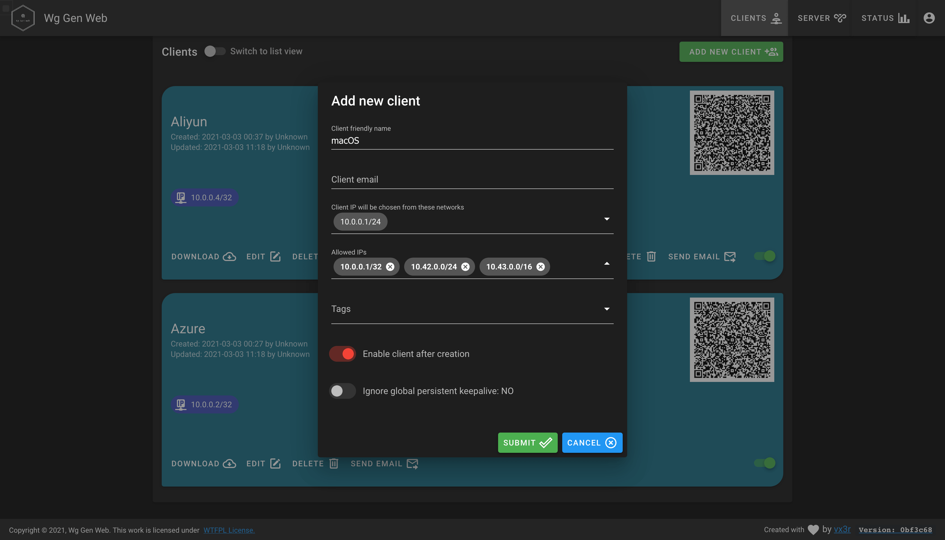Image resolution: width=945 pixels, height=540 pixels.
Task: Click the delete trash icon on Azure client
Action: coord(335,463)
